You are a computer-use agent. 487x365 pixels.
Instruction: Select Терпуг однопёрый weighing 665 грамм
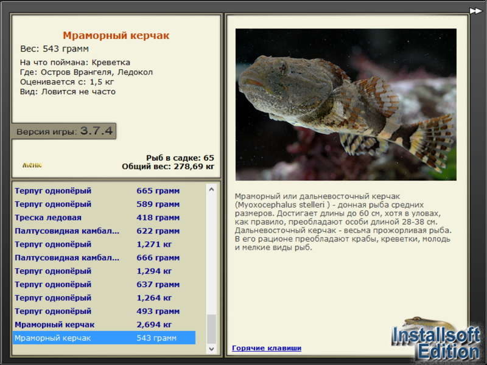103,191
